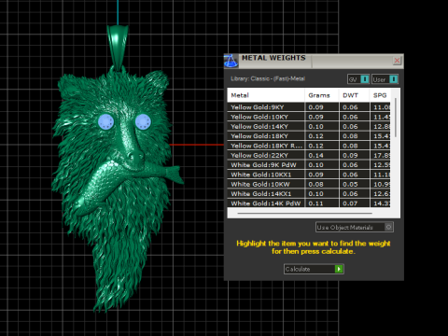This screenshot has width=448, height=336.
Task: Select Yellow Gold:18KY row
Action: [309, 136]
